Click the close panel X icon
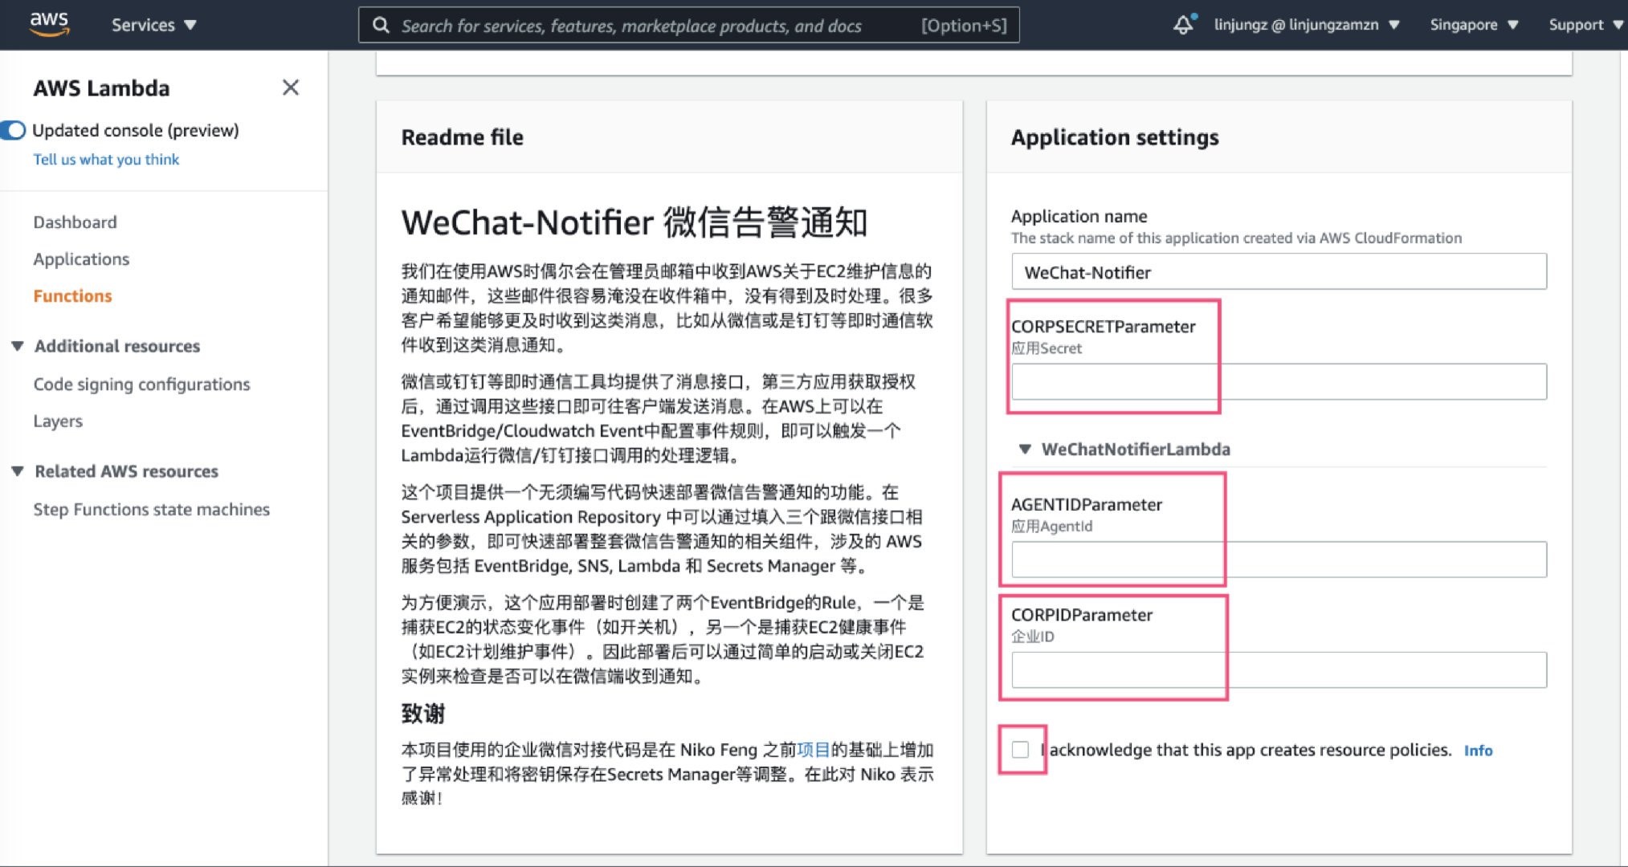This screenshot has height=867, width=1628. coord(290,88)
